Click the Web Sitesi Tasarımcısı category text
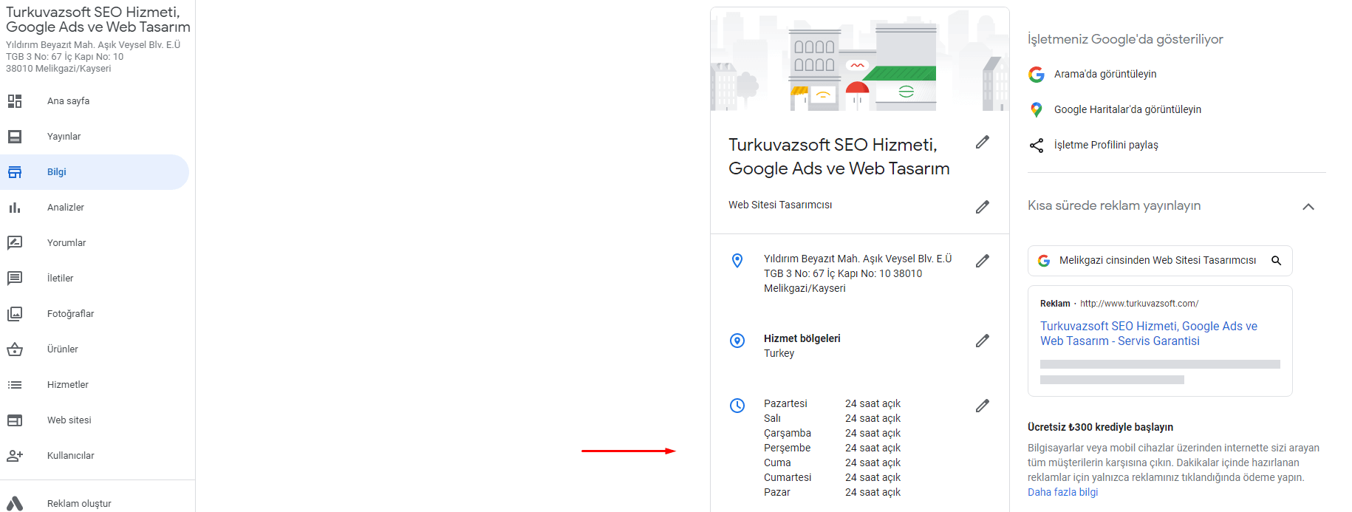 click(x=780, y=205)
